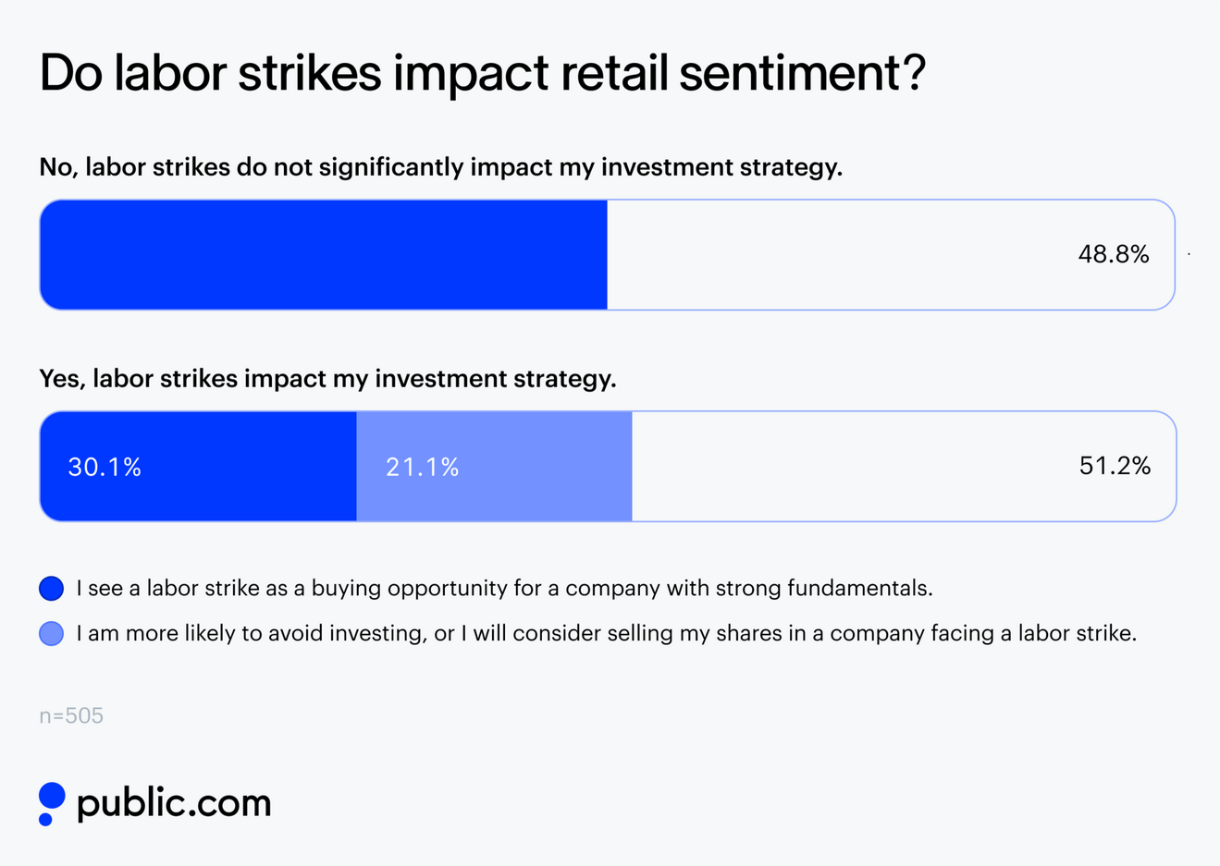This screenshot has height=866, width=1220.
Task: Click the solid blue bar in the No row
Action: (324, 254)
